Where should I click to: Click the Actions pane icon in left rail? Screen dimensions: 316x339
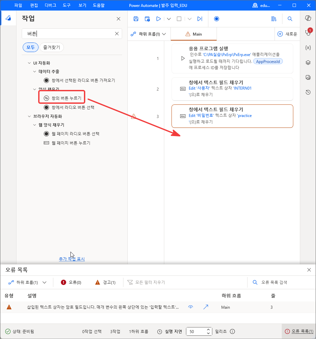coord(9,18)
